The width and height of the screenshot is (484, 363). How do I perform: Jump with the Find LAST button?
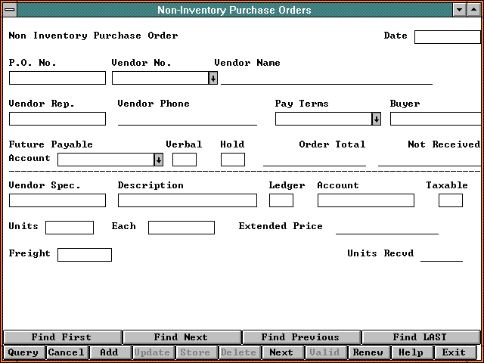click(420, 337)
